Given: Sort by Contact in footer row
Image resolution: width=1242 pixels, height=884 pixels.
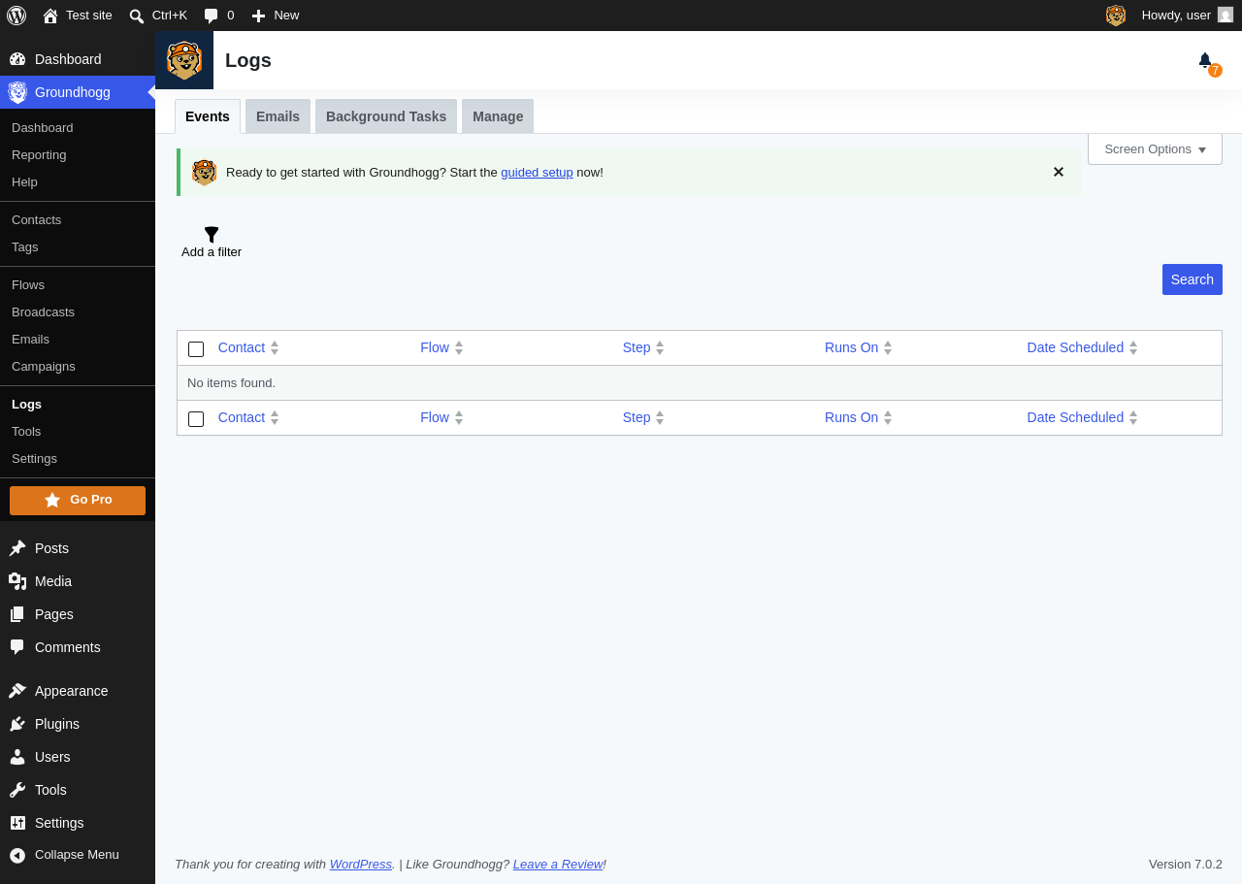Looking at the screenshot, I should point(248,417).
